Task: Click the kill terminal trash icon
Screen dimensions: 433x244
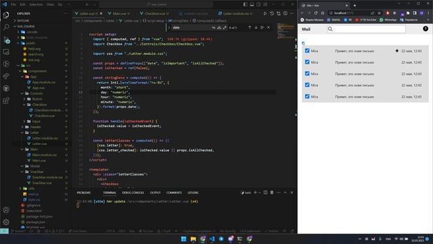Action: pos(272,192)
